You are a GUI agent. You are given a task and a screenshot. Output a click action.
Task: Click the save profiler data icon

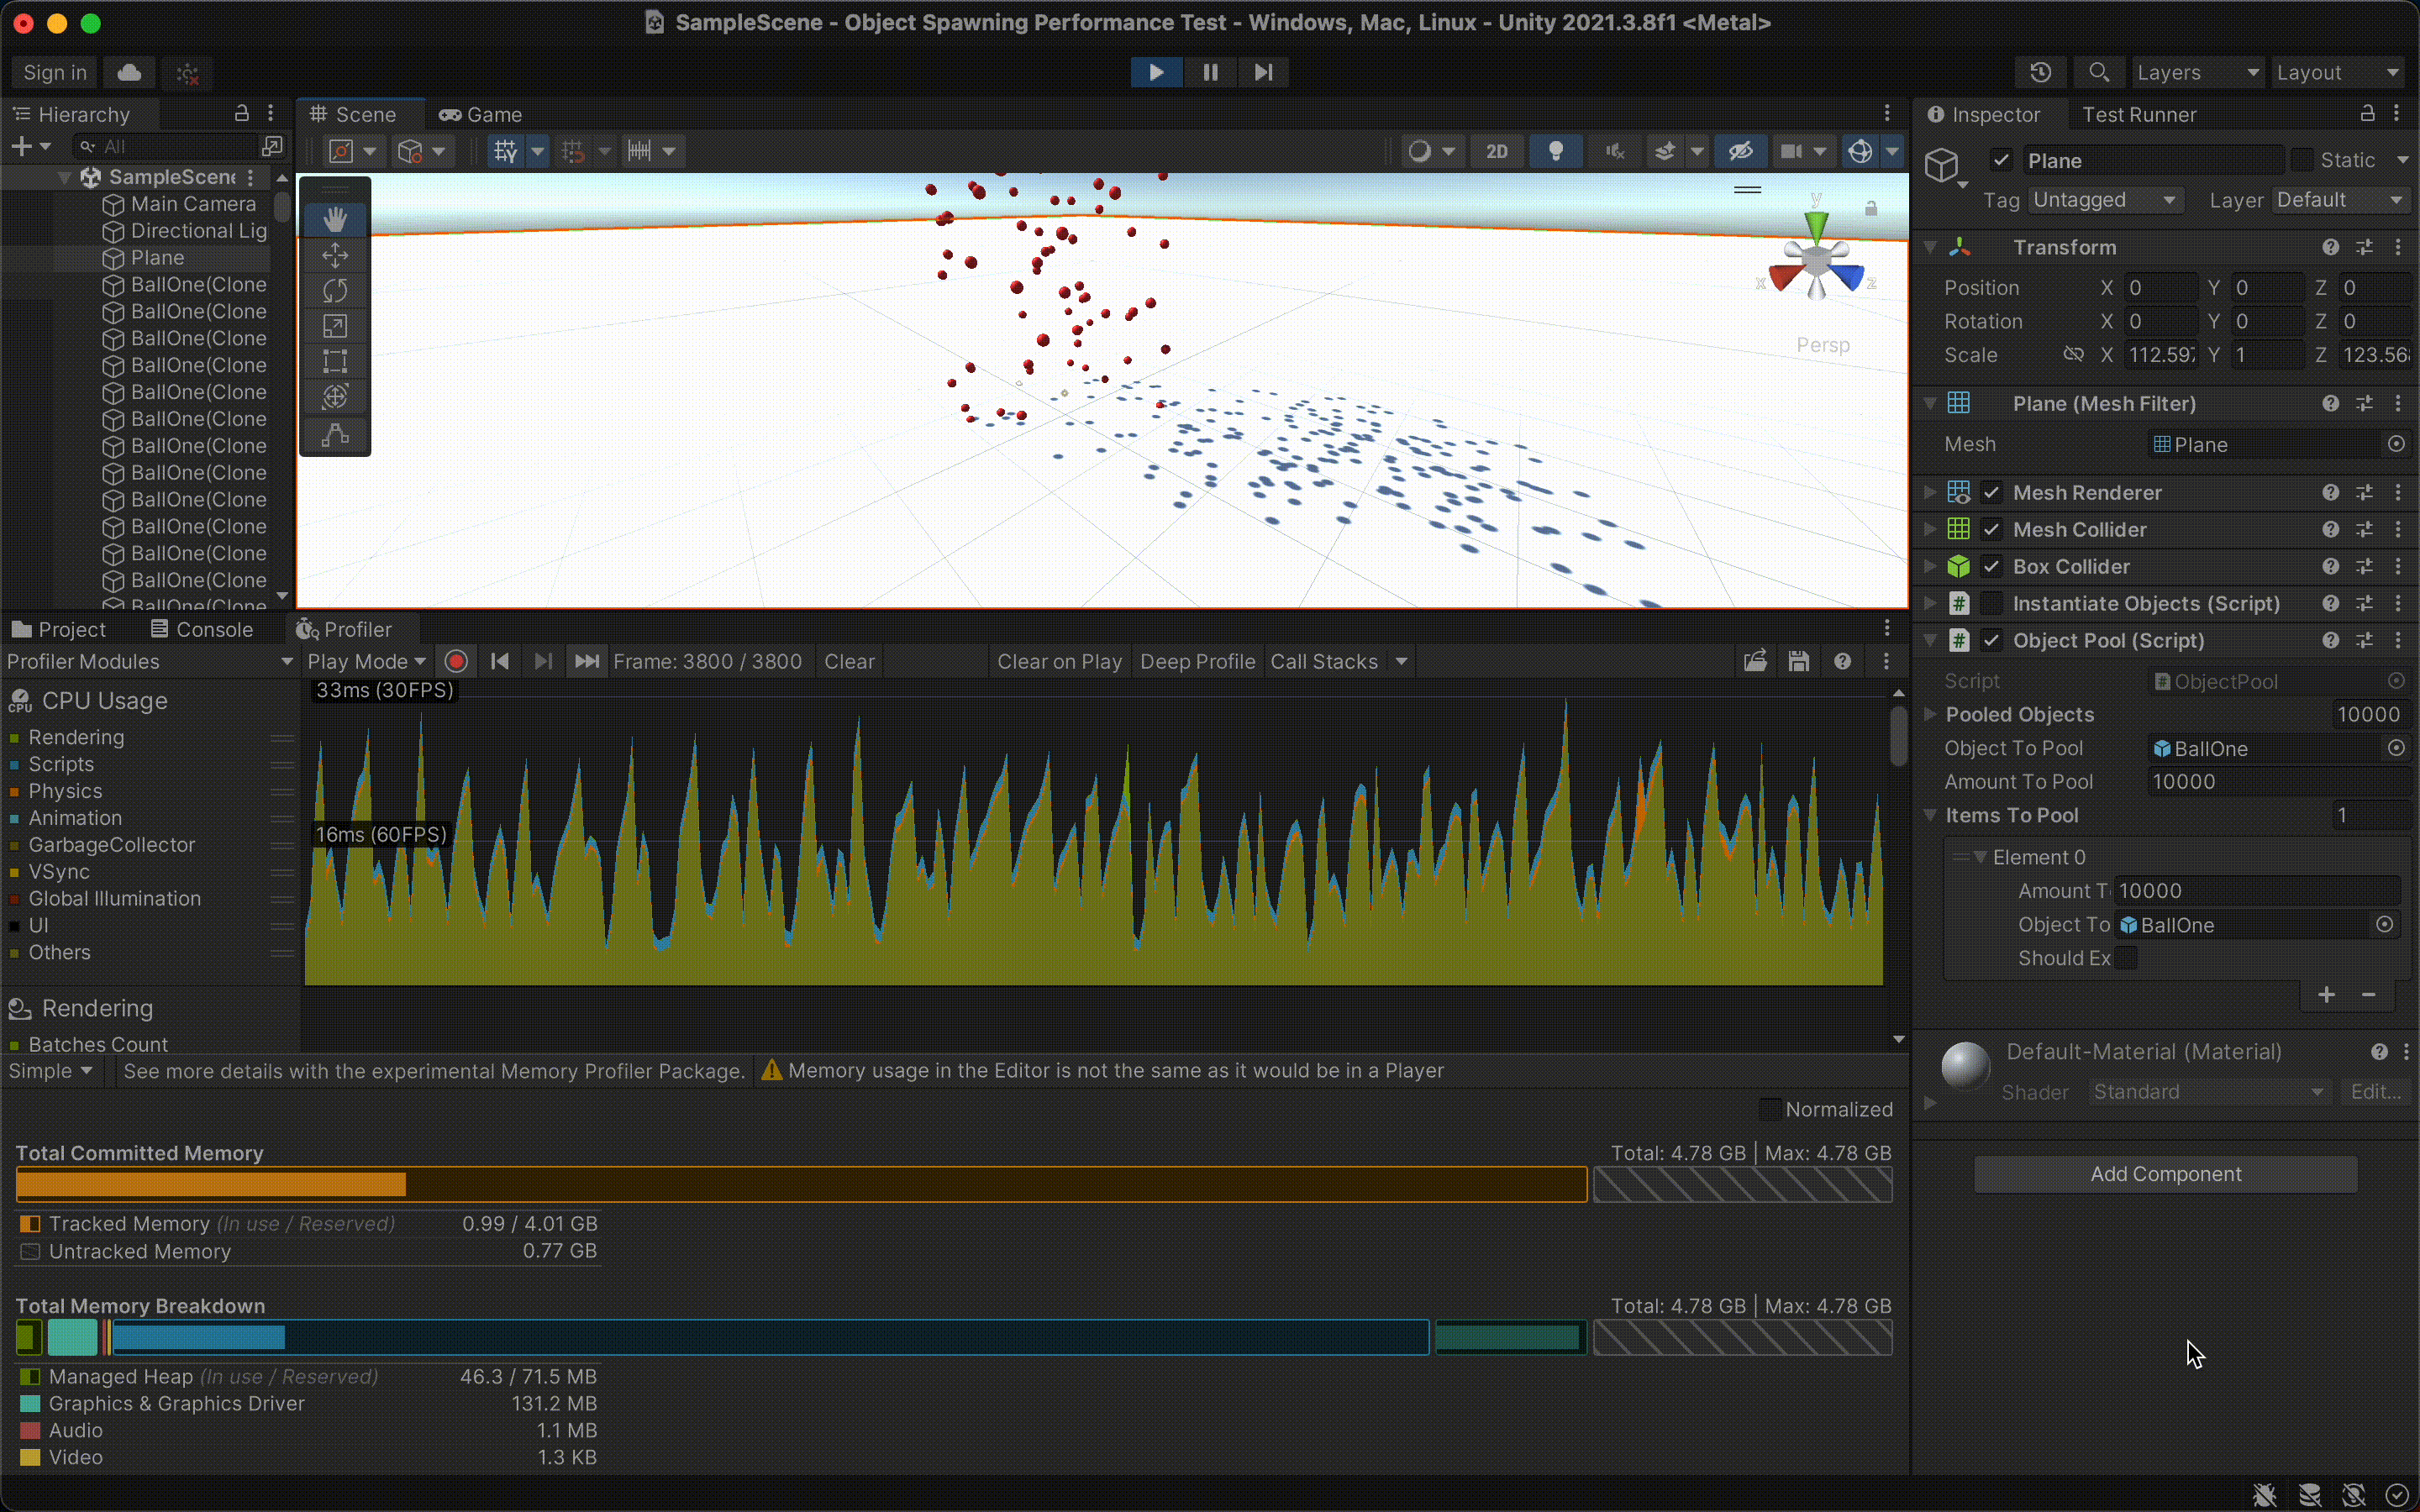click(x=1798, y=661)
